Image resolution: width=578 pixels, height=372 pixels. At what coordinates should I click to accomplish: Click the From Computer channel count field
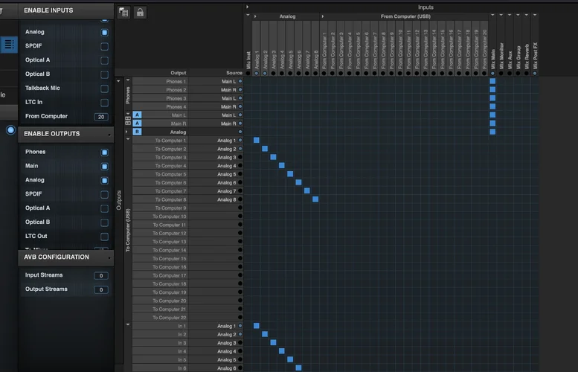tap(101, 117)
